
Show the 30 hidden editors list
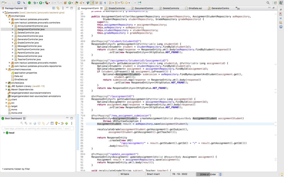point(237,8)
